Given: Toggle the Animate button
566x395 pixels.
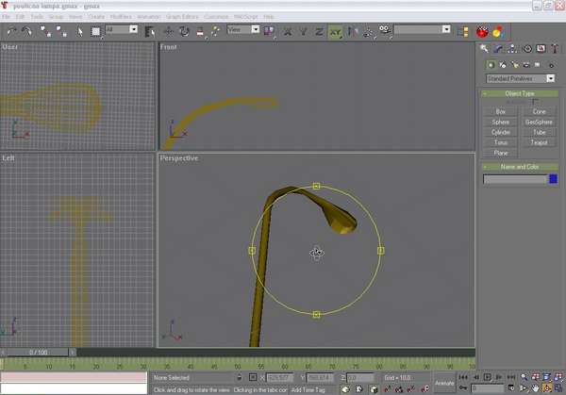Looking at the screenshot, I should (x=444, y=383).
